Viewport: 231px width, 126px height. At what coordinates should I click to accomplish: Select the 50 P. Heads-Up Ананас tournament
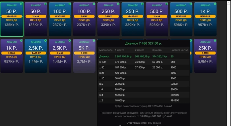point(12,19)
